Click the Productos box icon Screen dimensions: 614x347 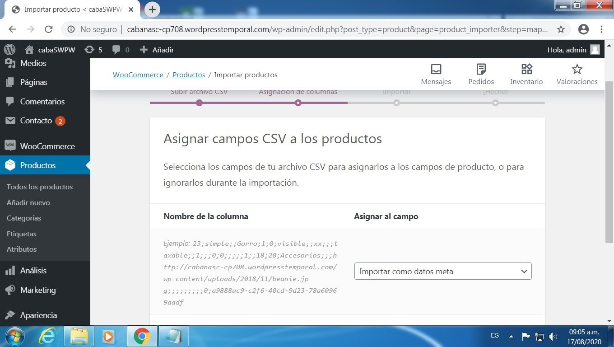click(10, 165)
